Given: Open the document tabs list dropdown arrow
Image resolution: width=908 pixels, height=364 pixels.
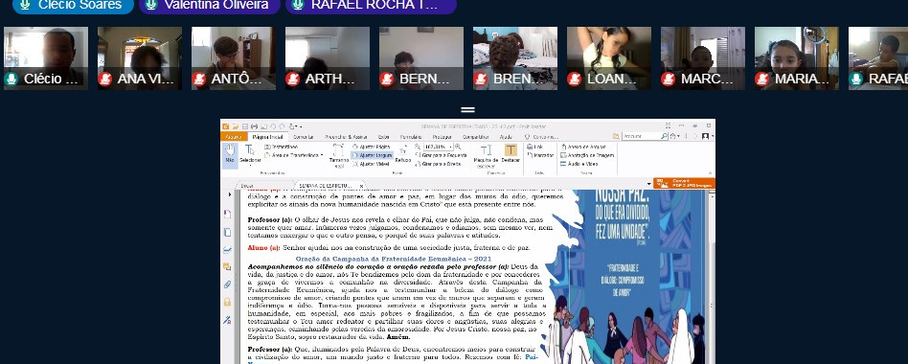Looking at the screenshot, I should [x=648, y=185].
